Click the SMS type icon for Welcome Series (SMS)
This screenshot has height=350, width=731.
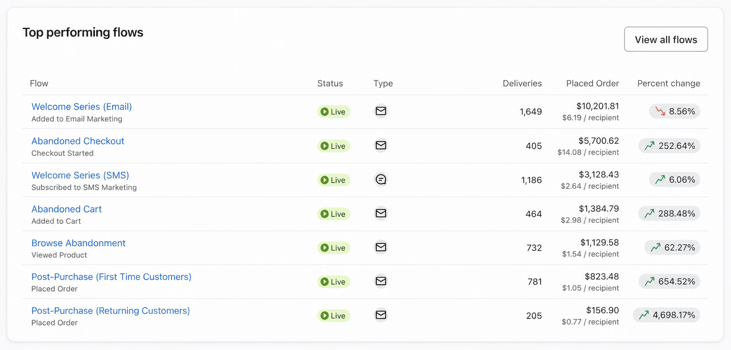point(381,179)
